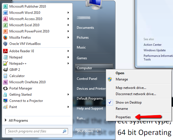Open Music from the Start menu
Viewport: 173px width, 140px height.
click(81, 47)
